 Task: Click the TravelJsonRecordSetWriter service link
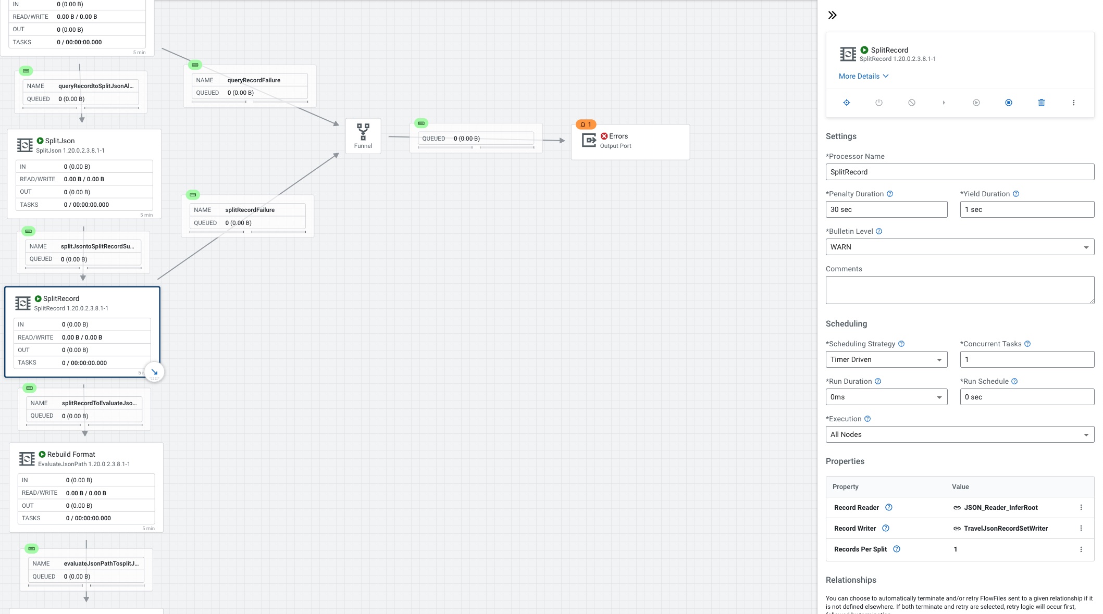[x=1005, y=528]
